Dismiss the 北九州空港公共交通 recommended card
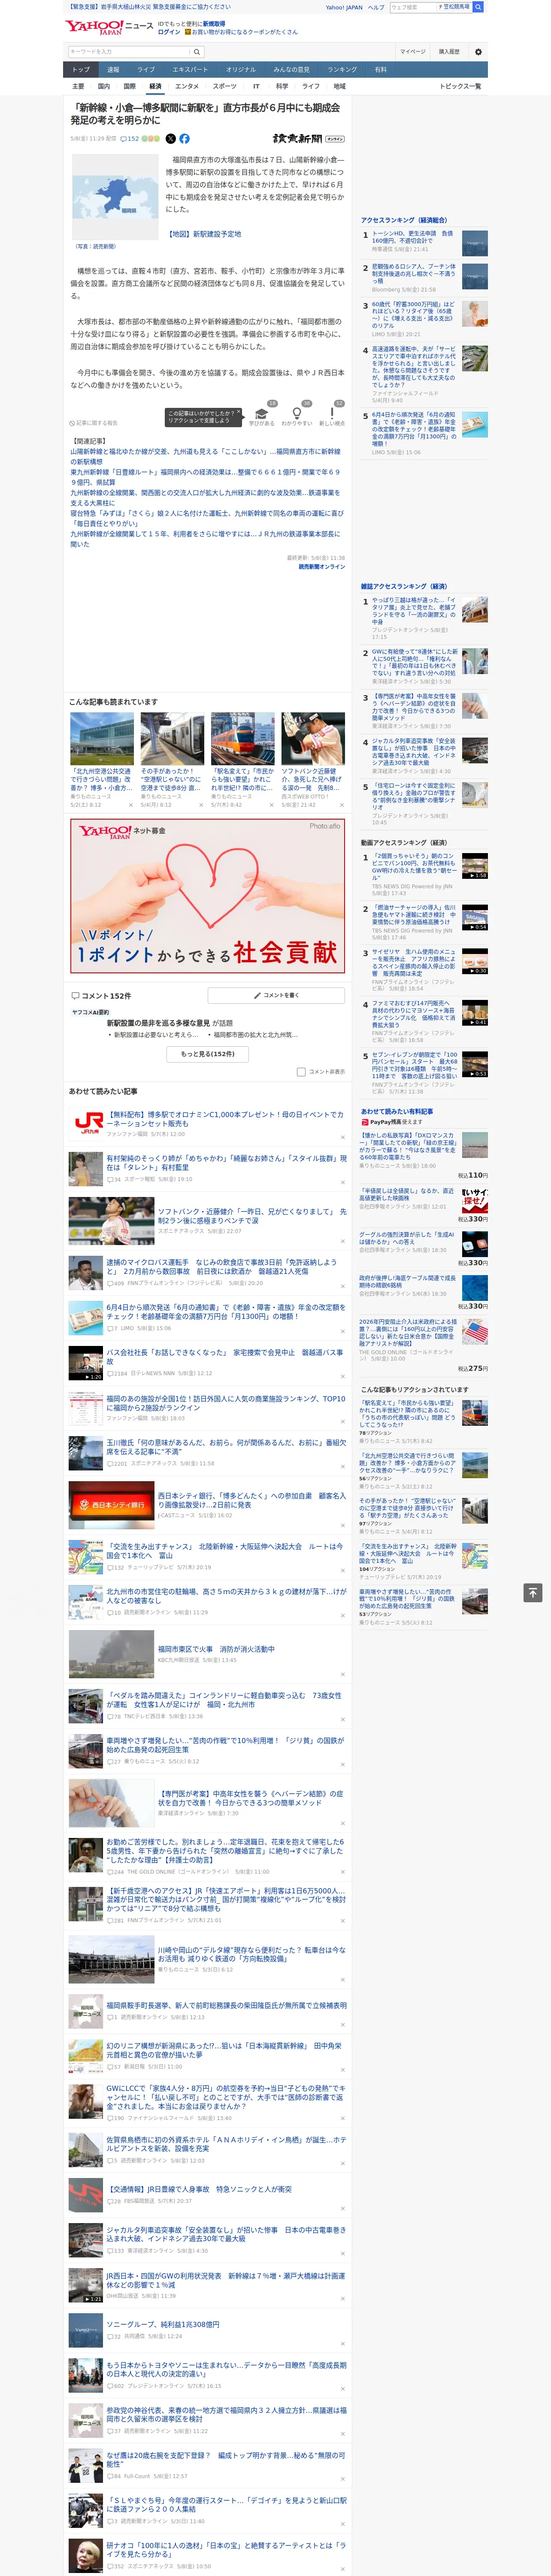 pyautogui.click(x=130, y=804)
